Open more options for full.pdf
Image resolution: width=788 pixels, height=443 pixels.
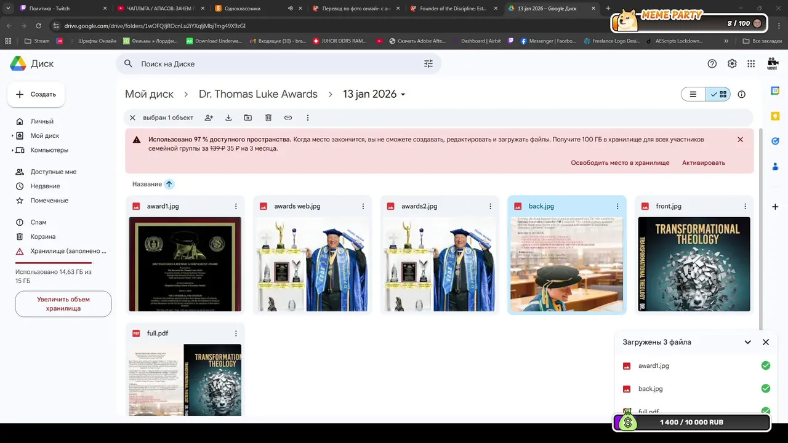[x=236, y=333]
